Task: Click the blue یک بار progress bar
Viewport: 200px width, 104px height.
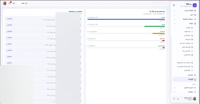Action: [126, 19]
